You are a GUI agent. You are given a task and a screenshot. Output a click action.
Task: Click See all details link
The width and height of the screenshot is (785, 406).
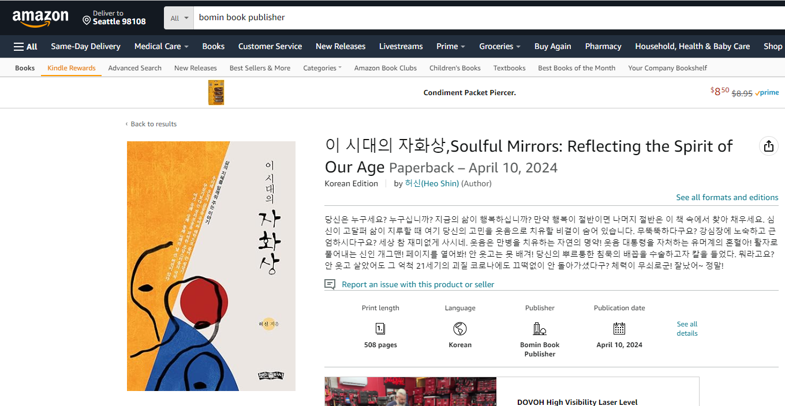687,329
